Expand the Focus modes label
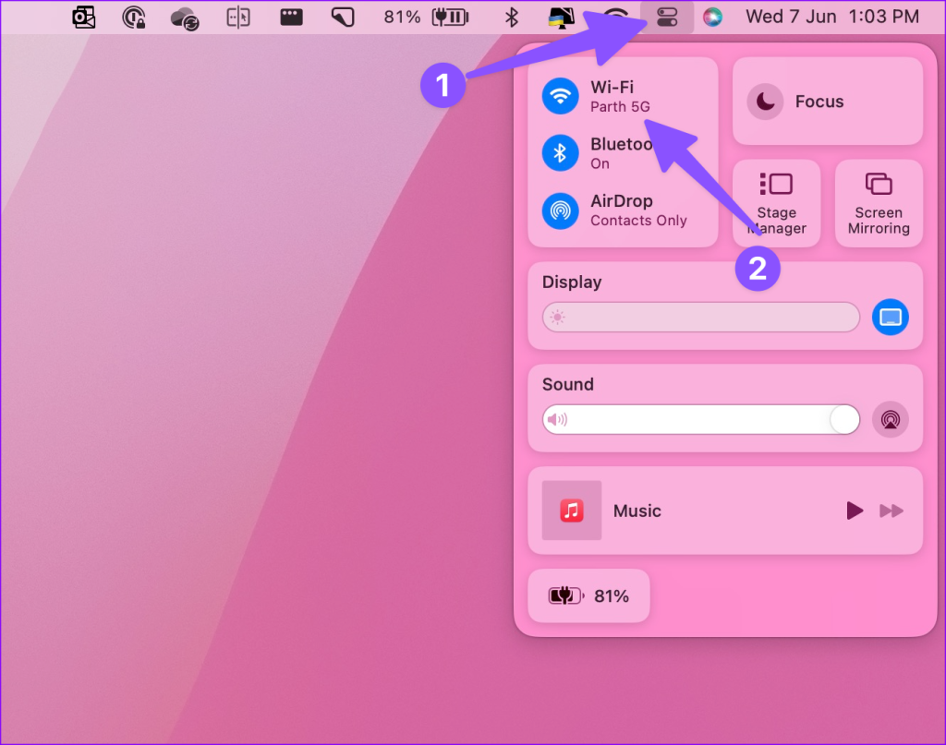The width and height of the screenshot is (946, 745). tap(819, 102)
